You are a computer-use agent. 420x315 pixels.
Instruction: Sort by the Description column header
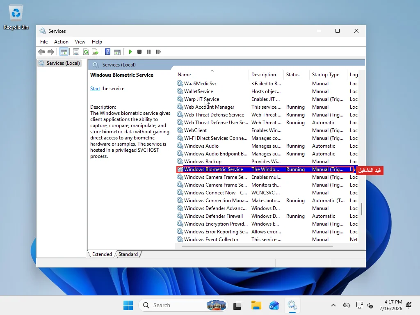coord(266,75)
